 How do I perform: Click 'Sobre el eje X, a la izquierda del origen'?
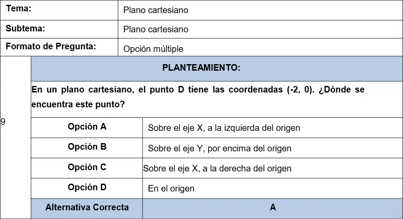pyautogui.click(x=224, y=128)
